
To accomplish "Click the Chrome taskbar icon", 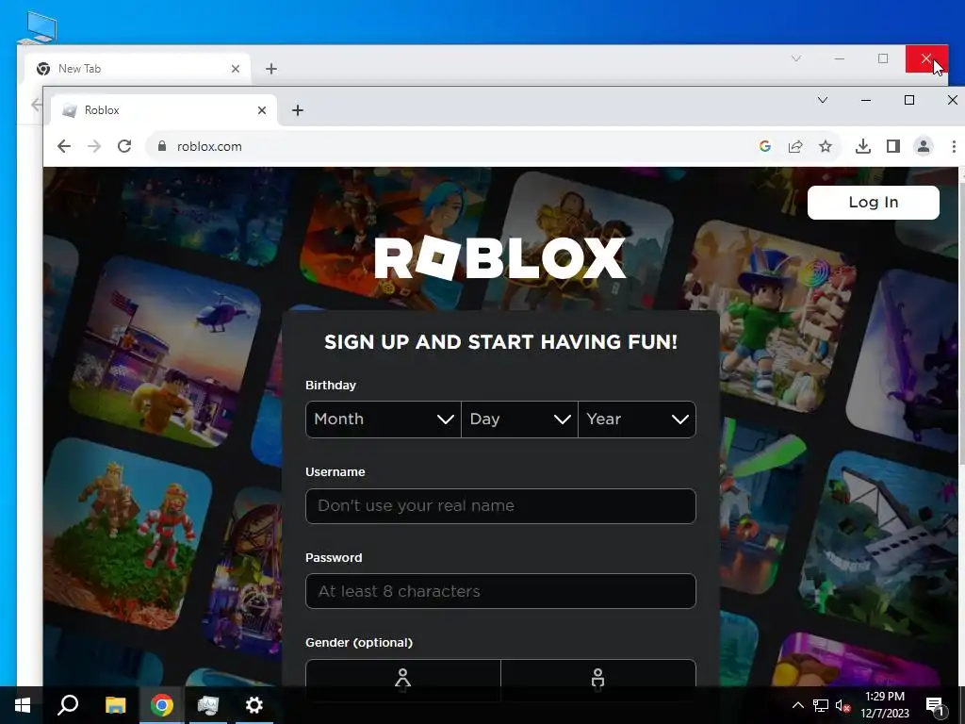I will click(x=162, y=705).
